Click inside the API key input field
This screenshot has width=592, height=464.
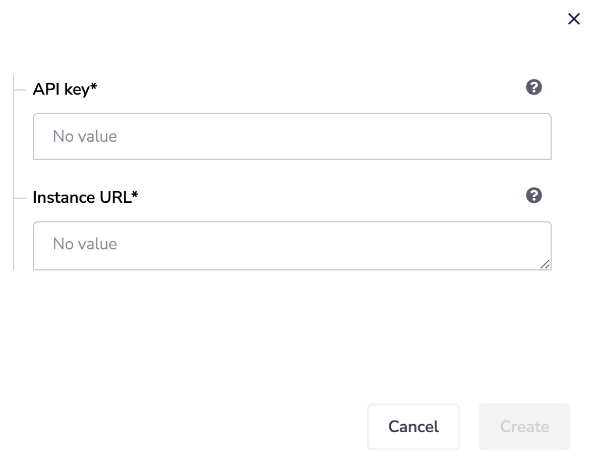(x=292, y=136)
